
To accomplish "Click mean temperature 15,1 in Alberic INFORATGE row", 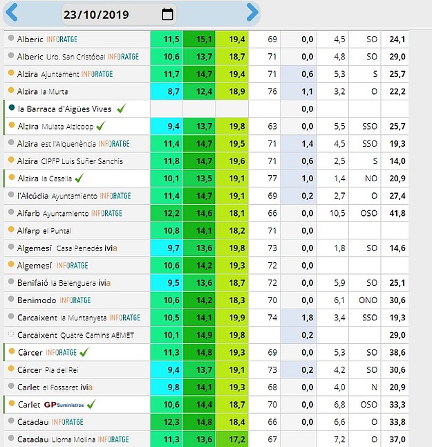I will point(199,39).
